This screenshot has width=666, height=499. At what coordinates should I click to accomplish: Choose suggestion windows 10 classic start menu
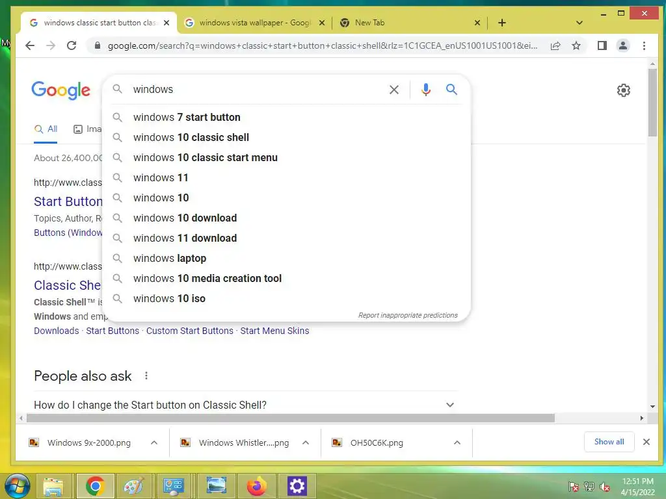[x=286, y=157]
